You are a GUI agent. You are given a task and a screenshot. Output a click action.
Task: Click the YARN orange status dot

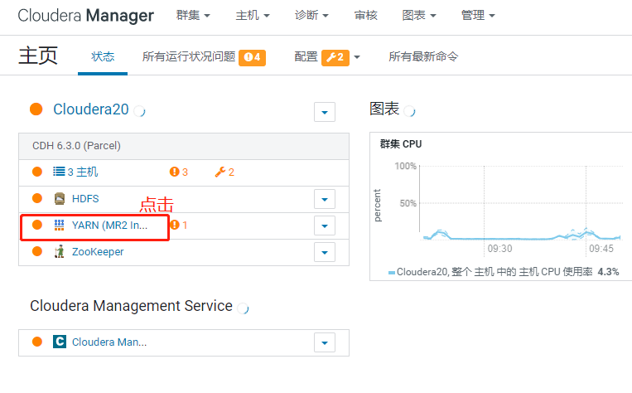tap(37, 225)
